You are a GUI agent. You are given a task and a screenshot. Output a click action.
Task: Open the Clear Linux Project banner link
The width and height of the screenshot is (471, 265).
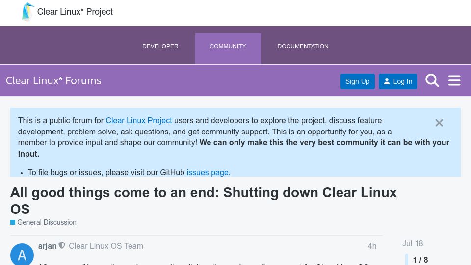click(139, 121)
